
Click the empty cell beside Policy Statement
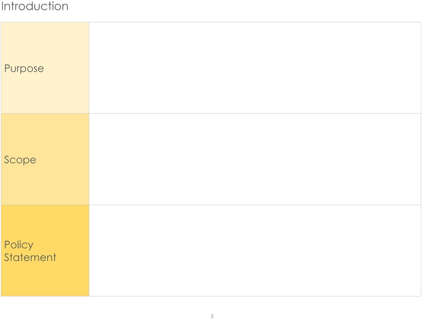[x=255, y=251]
